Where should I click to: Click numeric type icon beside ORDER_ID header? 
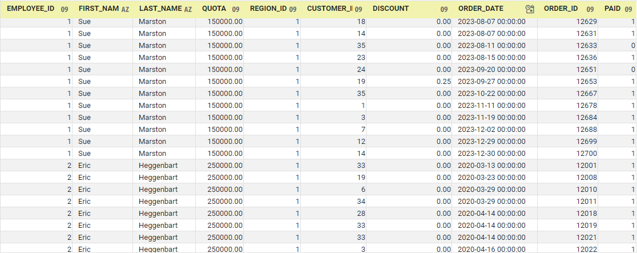(x=590, y=9)
